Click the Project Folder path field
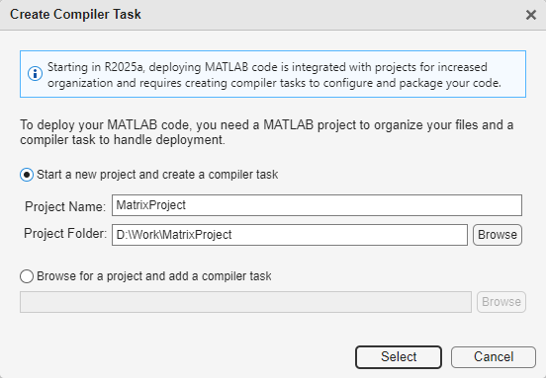The width and height of the screenshot is (546, 378). point(290,235)
